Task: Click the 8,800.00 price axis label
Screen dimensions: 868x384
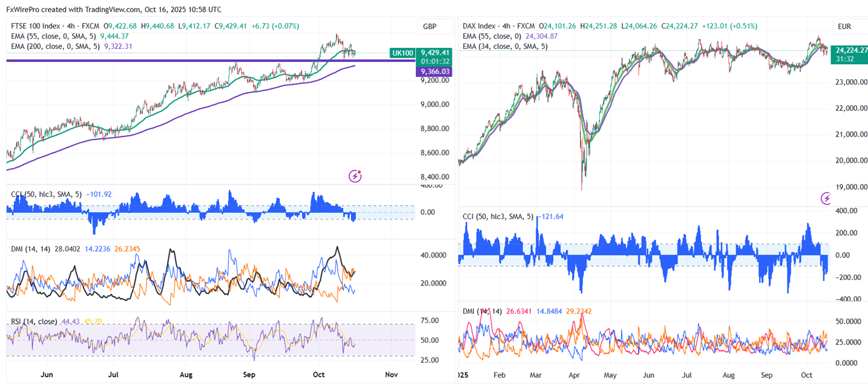Action: click(436, 128)
